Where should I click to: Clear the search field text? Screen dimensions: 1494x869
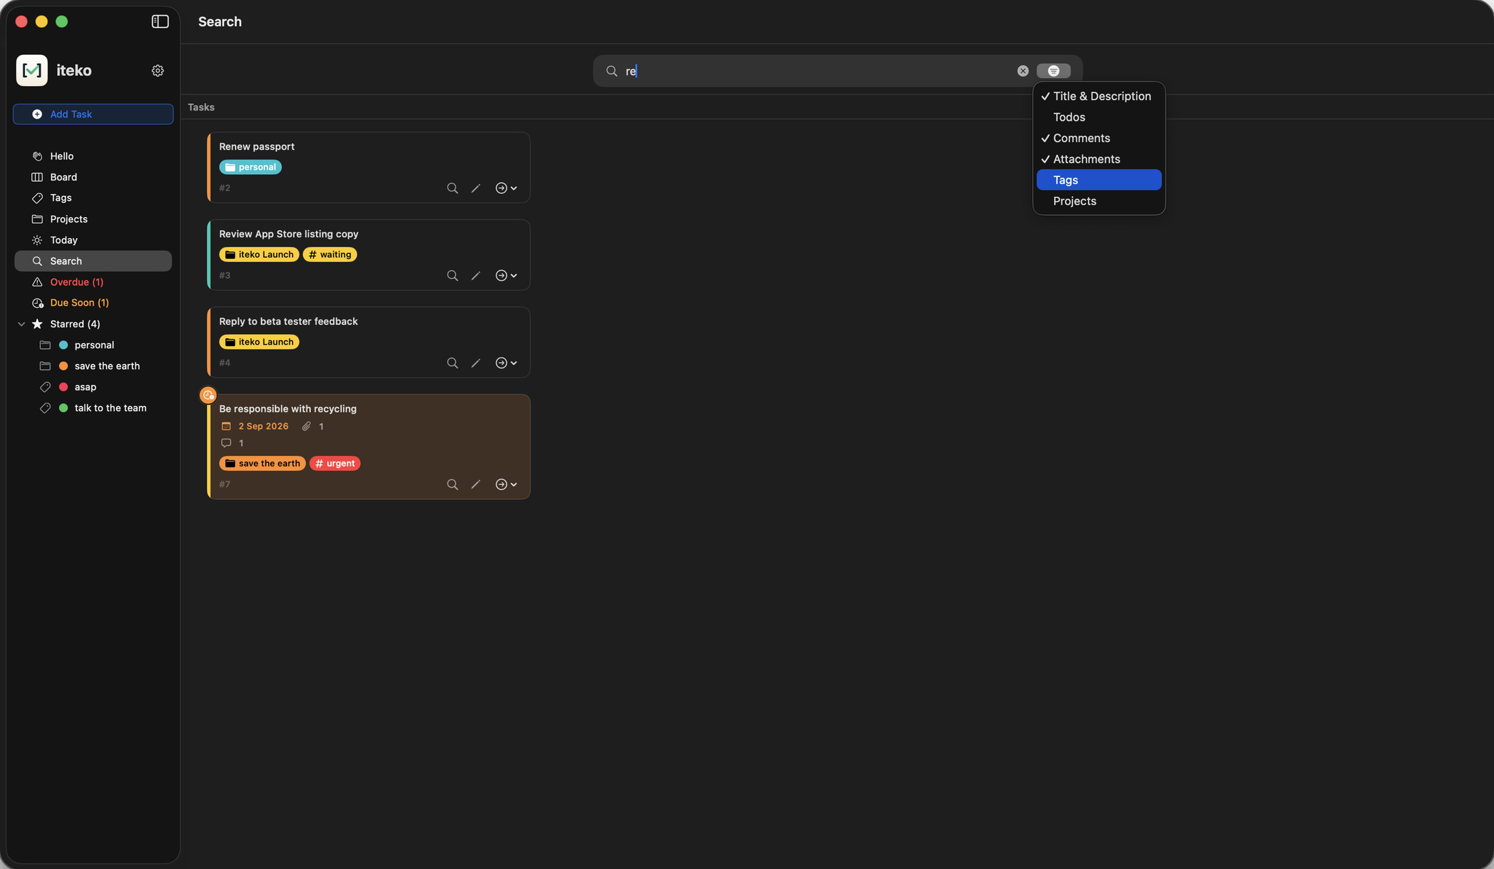(1023, 71)
